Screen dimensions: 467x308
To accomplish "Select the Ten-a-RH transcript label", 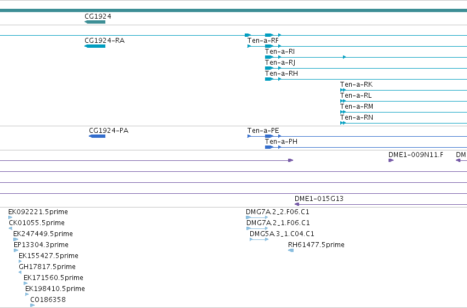I will pos(282,74).
